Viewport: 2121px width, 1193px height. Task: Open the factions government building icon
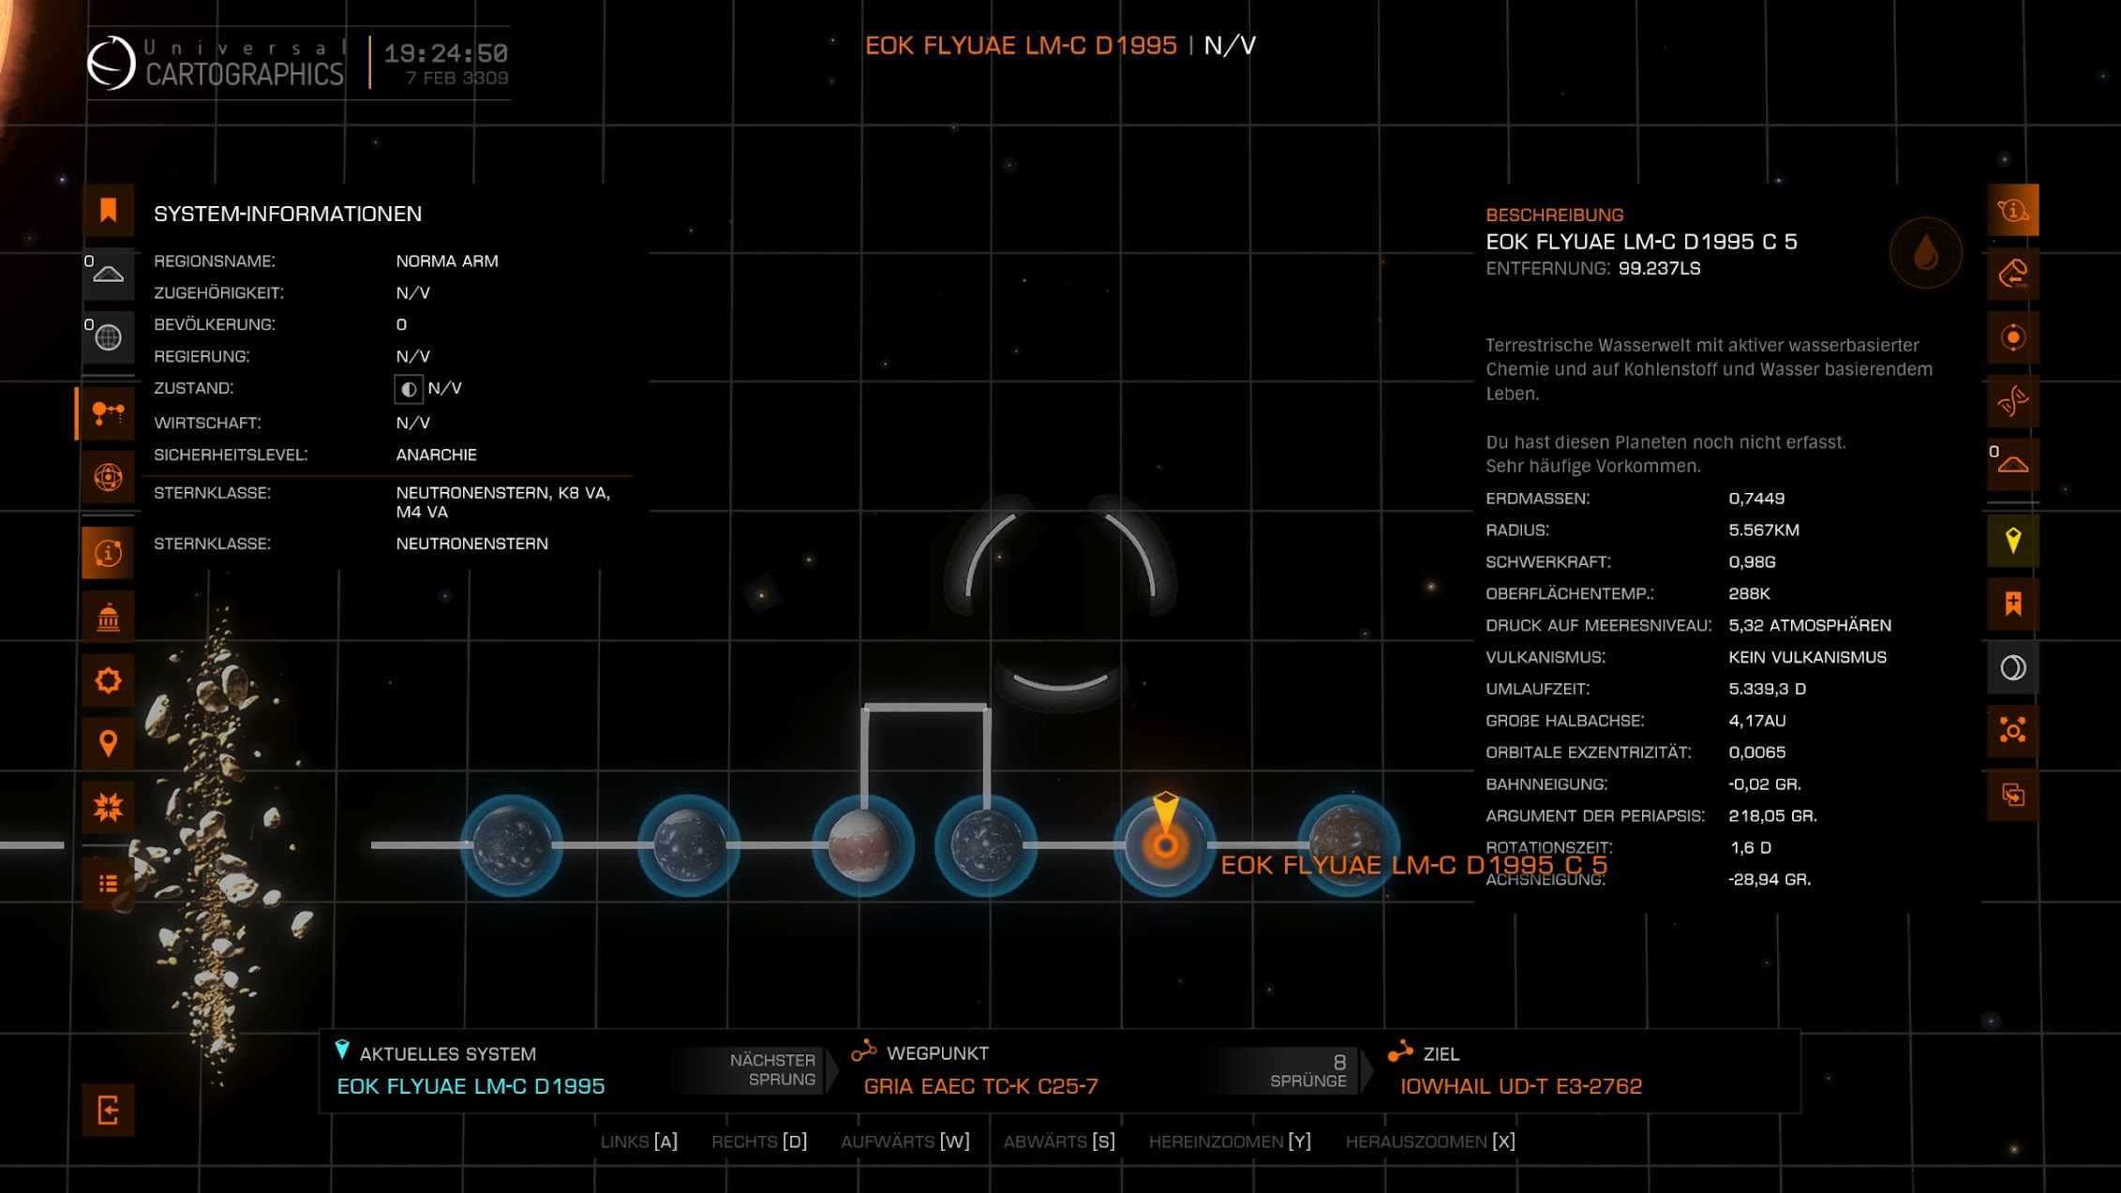coord(108,617)
